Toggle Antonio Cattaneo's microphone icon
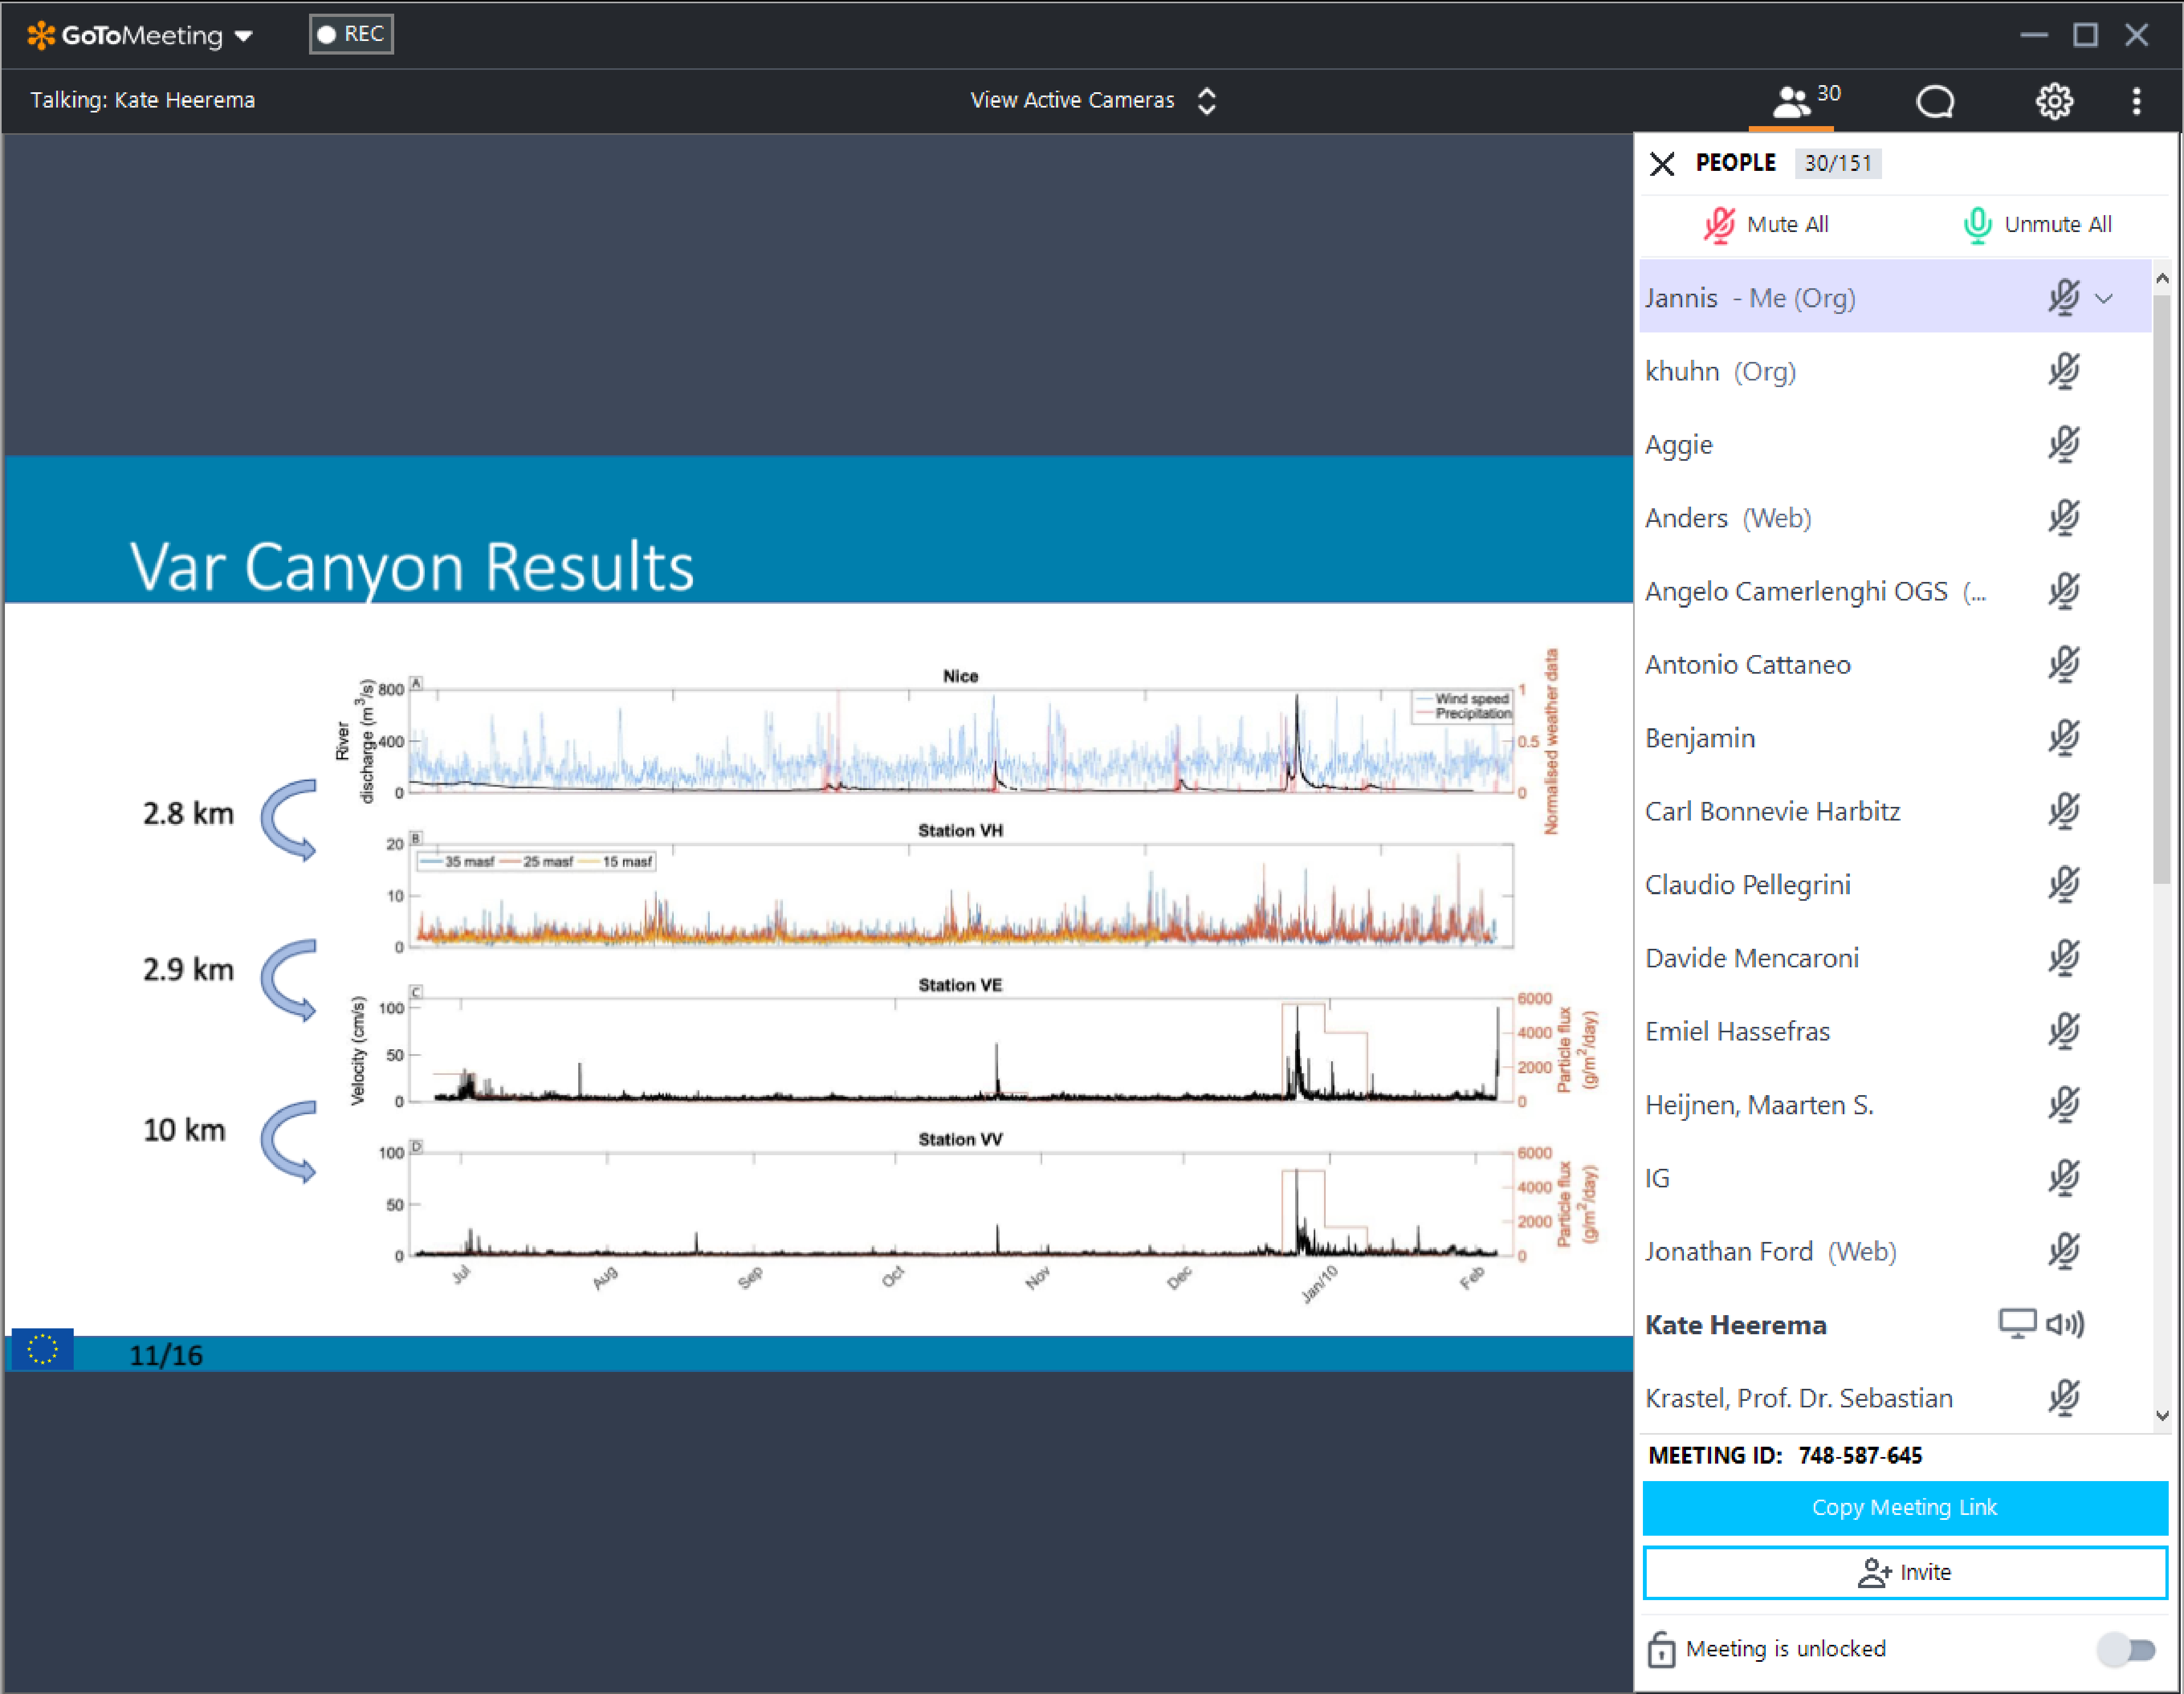 [x=2063, y=664]
